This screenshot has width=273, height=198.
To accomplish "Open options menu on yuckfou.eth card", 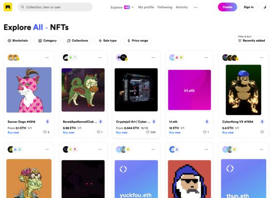I will click(153, 149).
